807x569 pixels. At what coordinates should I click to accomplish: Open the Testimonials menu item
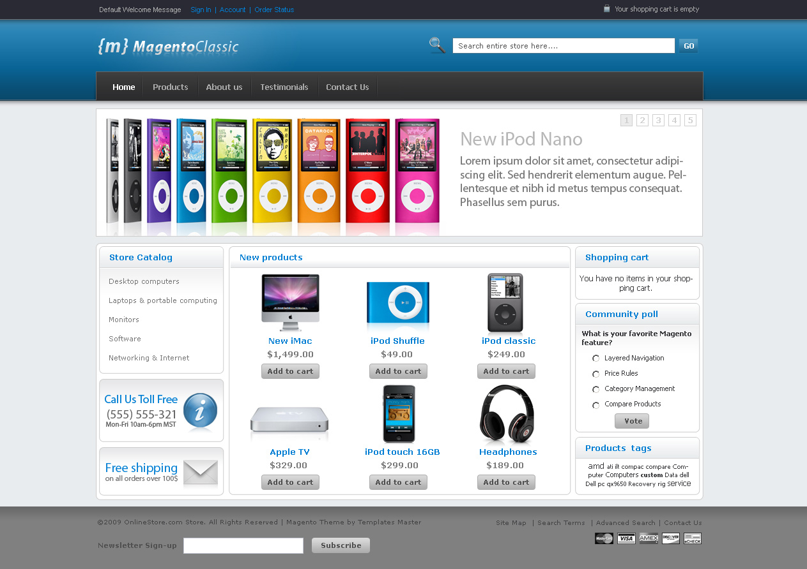284,87
